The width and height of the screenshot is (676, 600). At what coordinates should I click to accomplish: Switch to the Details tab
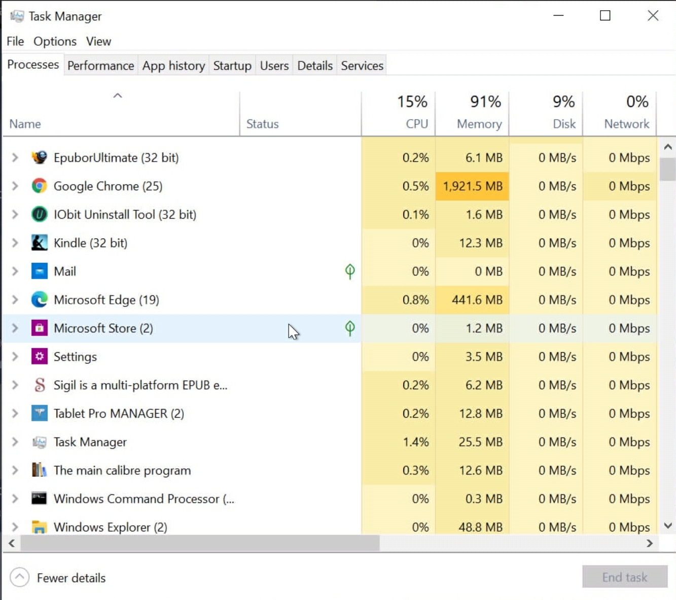pos(315,65)
